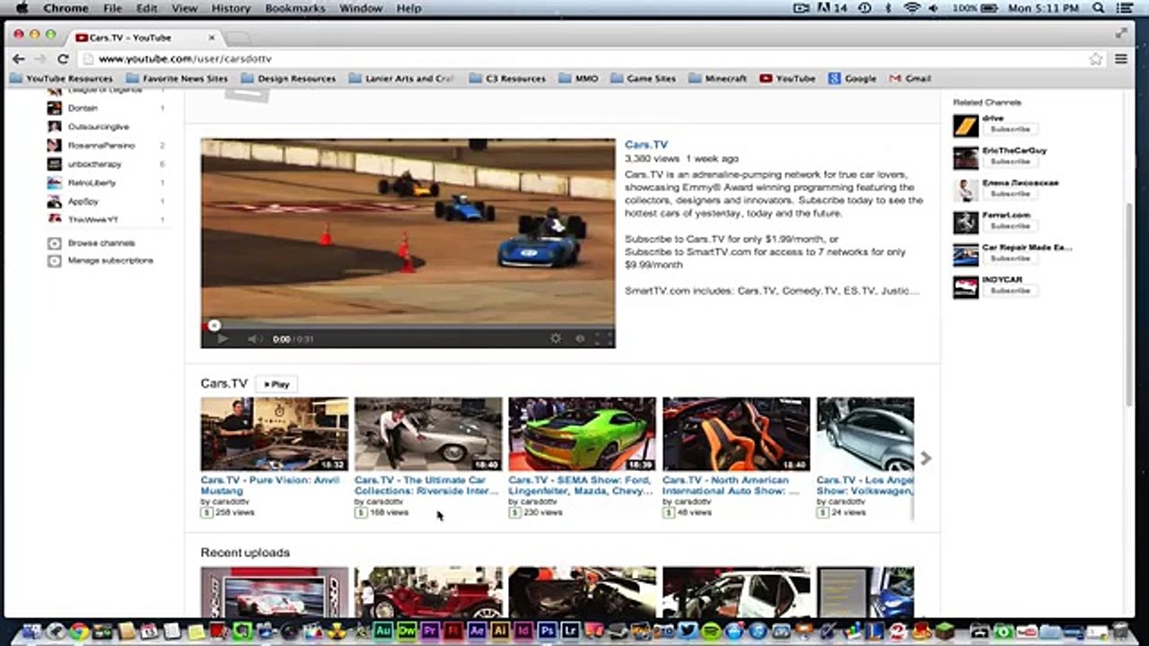Subscribe to the EricTheCarGuy channel
The image size is (1149, 646).
[x=1010, y=161]
